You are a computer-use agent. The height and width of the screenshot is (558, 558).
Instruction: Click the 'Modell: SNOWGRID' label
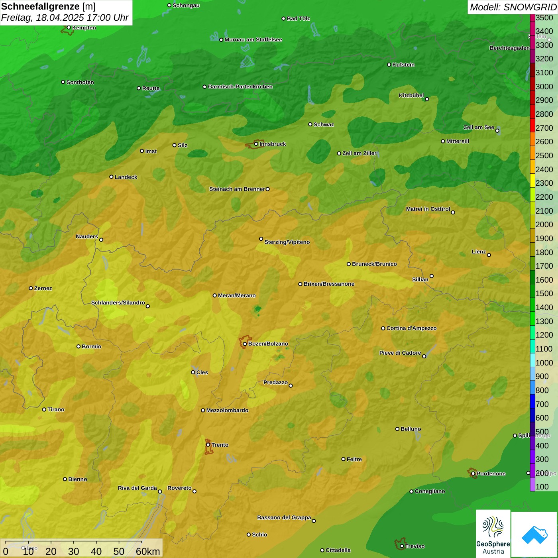point(513,7)
